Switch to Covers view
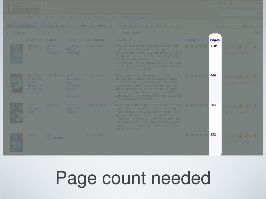This screenshot has height=199, width=266. pos(63,26)
